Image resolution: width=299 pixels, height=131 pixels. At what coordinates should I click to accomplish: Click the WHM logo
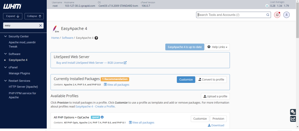(12, 6)
